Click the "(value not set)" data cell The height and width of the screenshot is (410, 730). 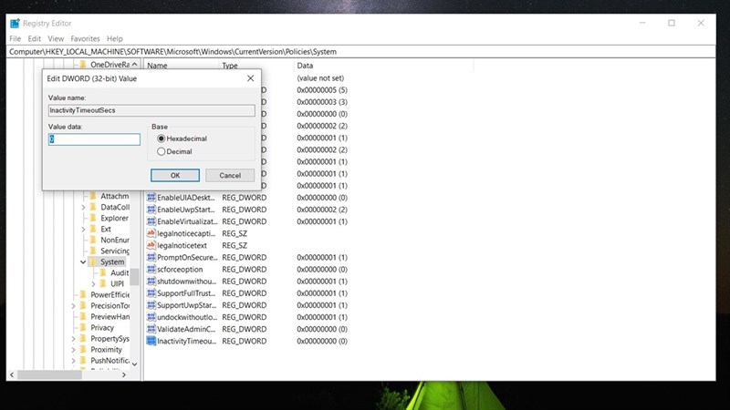(320, 78)
